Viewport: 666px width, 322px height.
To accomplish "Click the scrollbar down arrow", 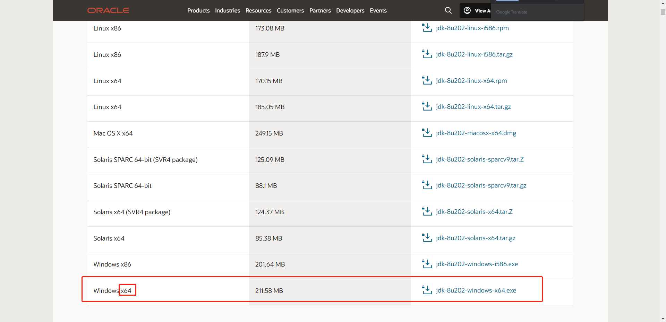I will (x=663, y=319).
